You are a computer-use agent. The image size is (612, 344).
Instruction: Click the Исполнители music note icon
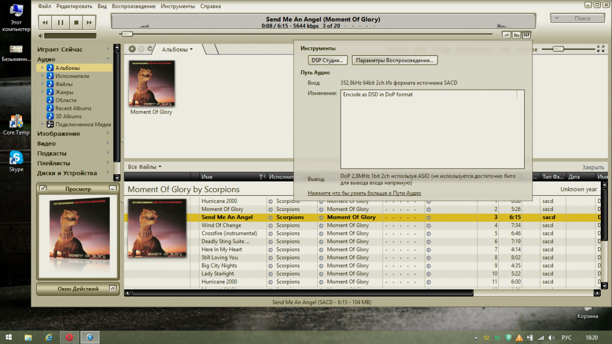pyautogui.click(x=50, y=76)
